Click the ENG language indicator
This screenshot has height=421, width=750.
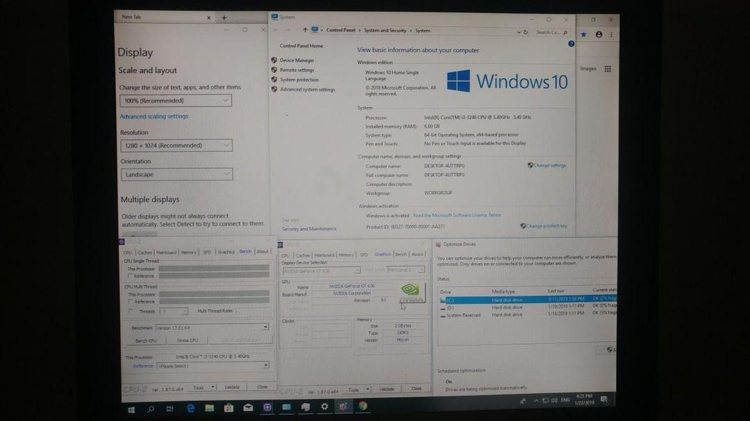[x=565, y=400]
